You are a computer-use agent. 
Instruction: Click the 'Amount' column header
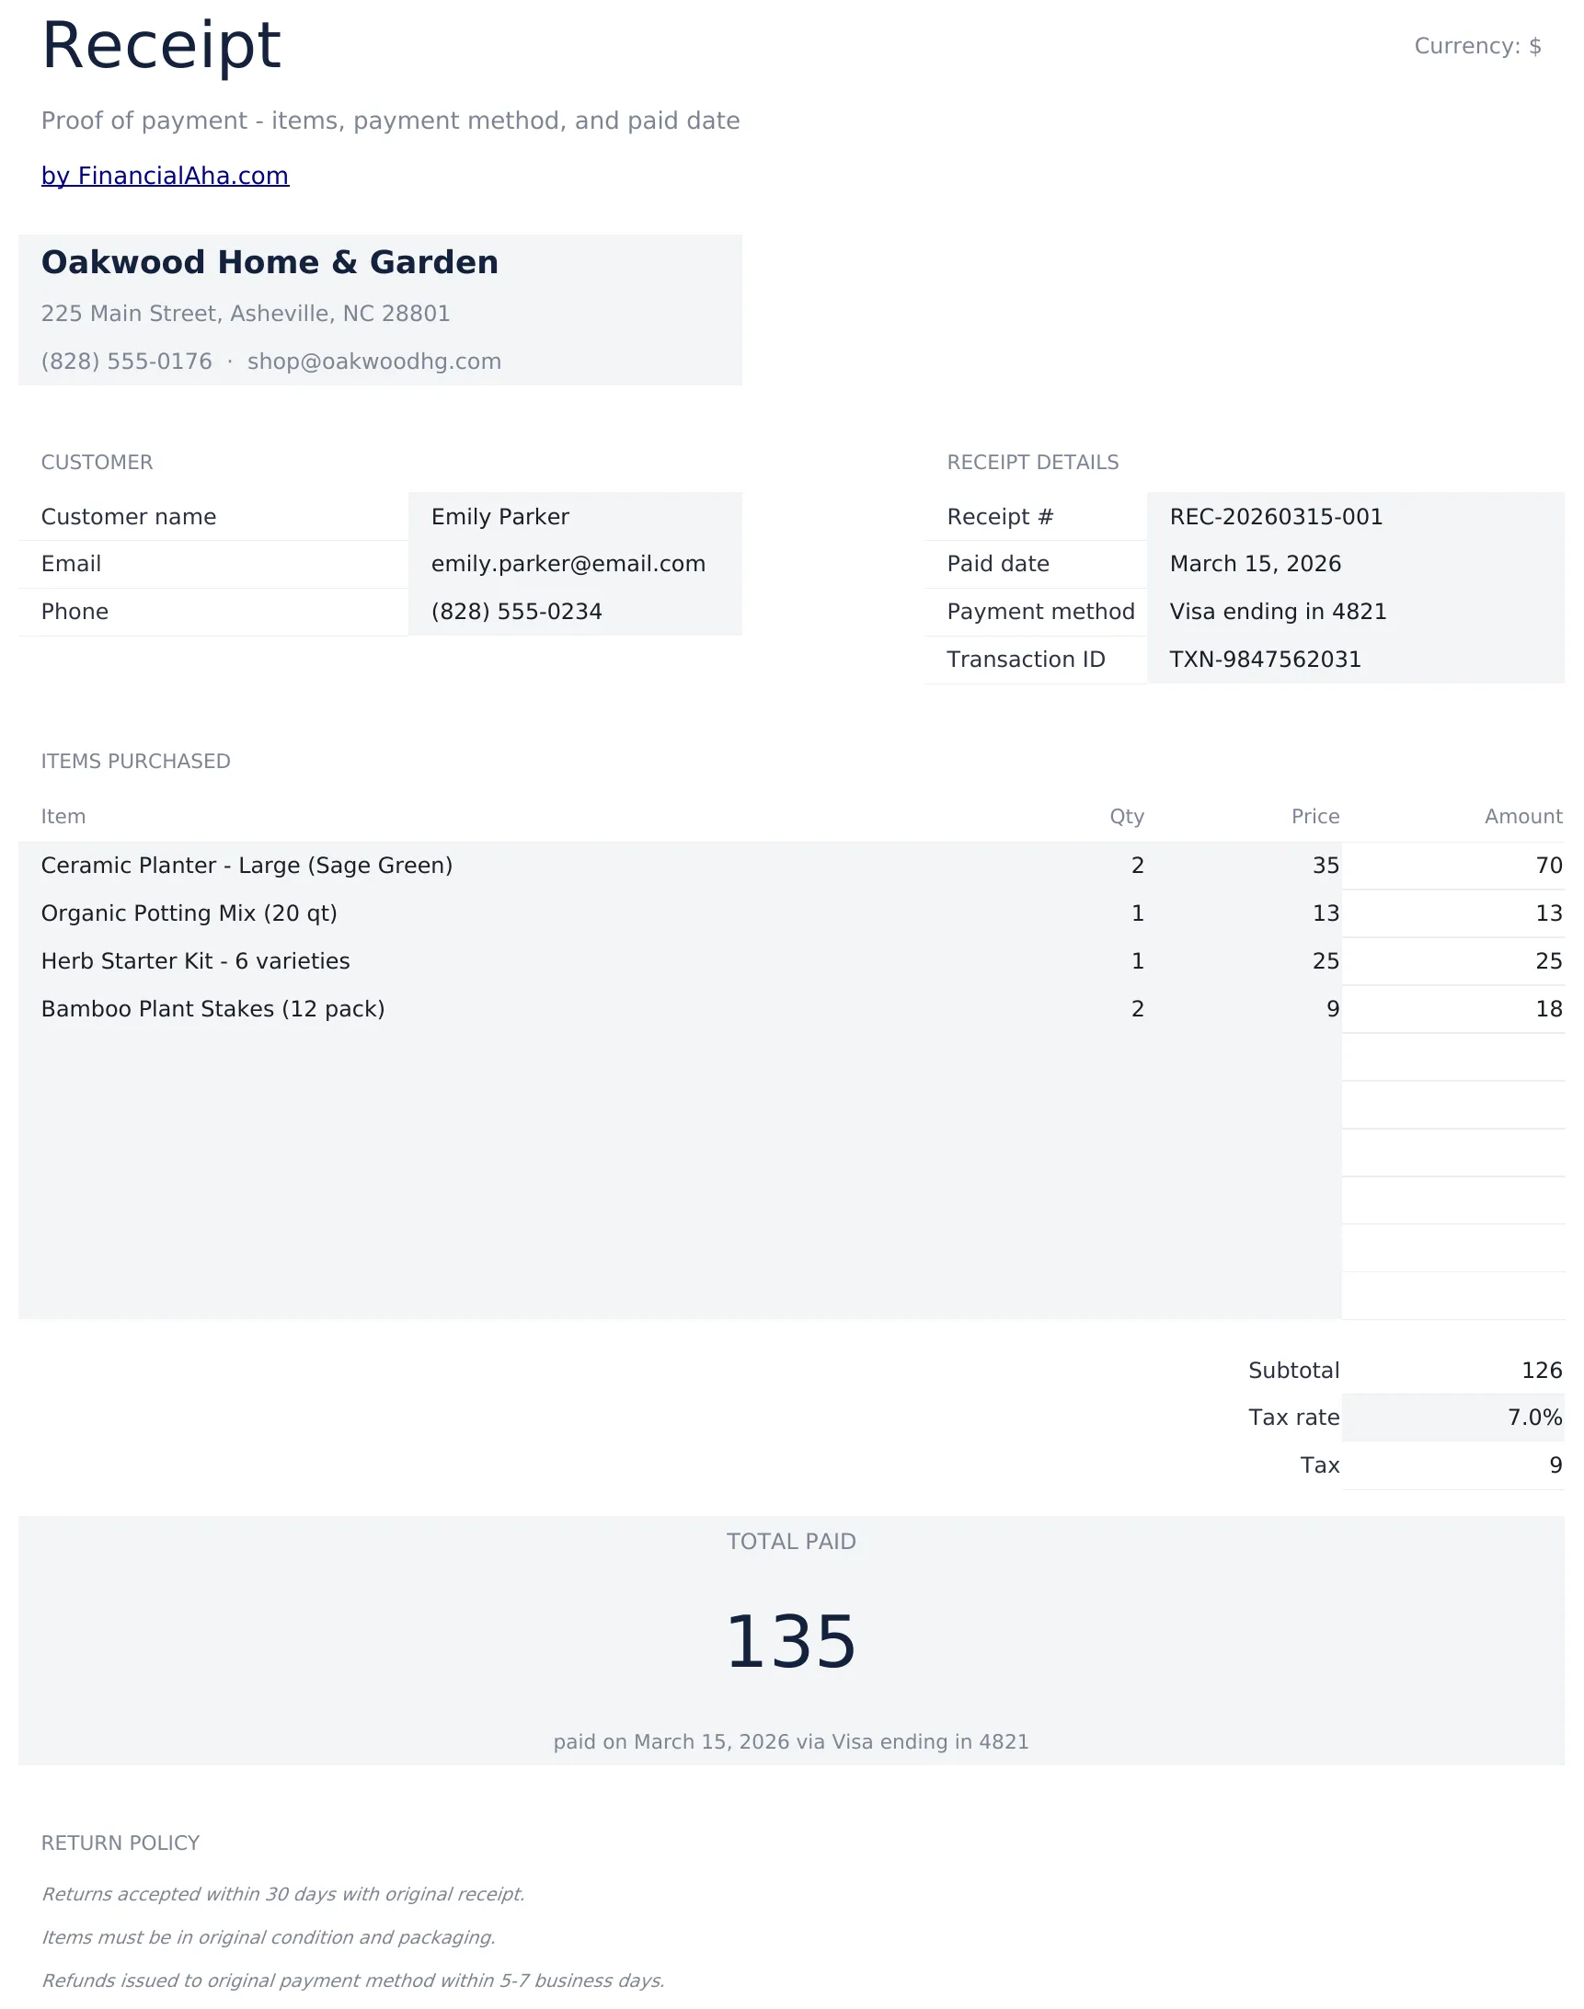click(1522, 816)
